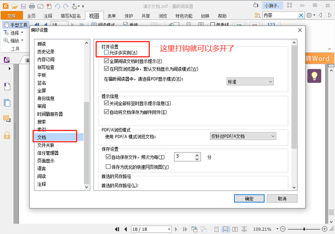Switch to the 填写&签名 ribbon tab
The width and height of the screenshot is (335, 234).
(x=71, y=16)
